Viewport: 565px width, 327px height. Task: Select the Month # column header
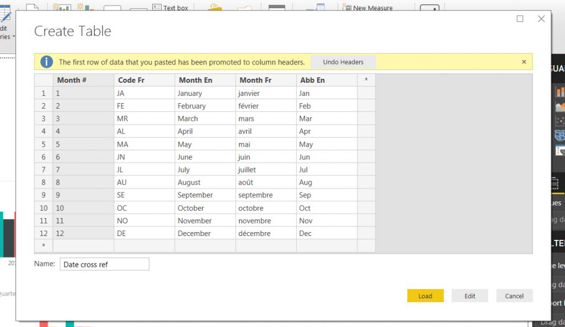tap(83, 80)
